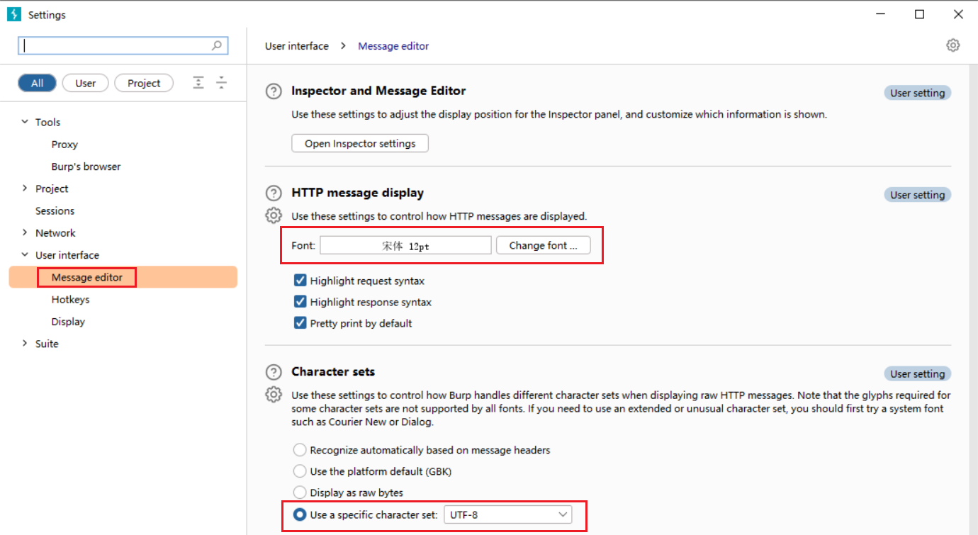Choose Display as raw bytes option
Screen dimensions: 978x535
tap(300, 492)
